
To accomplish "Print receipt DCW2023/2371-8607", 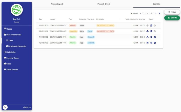I will coord(148,31).
